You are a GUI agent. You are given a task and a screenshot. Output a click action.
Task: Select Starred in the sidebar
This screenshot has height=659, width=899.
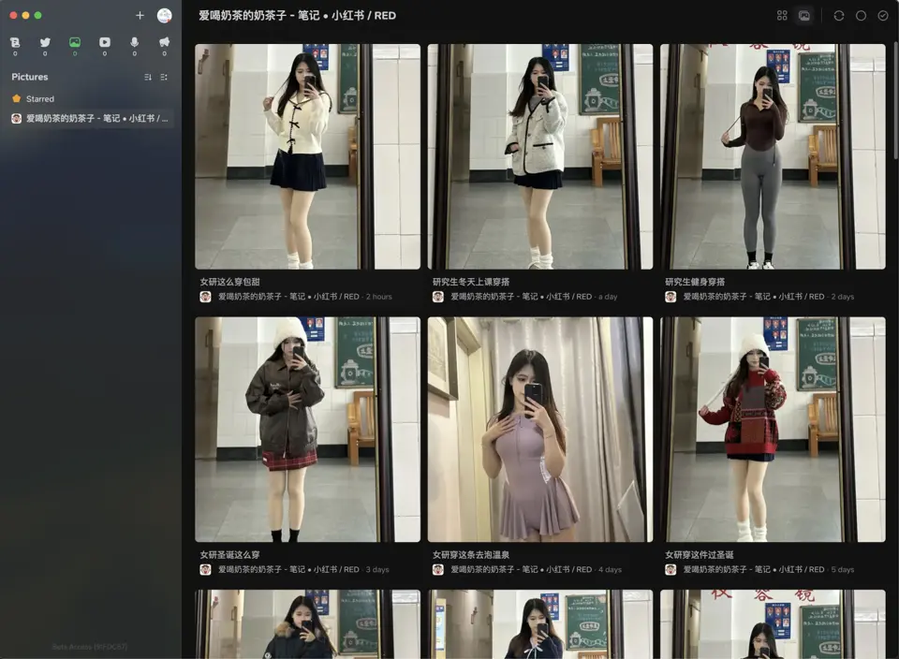pyautogui.click(x=40, y=98)
